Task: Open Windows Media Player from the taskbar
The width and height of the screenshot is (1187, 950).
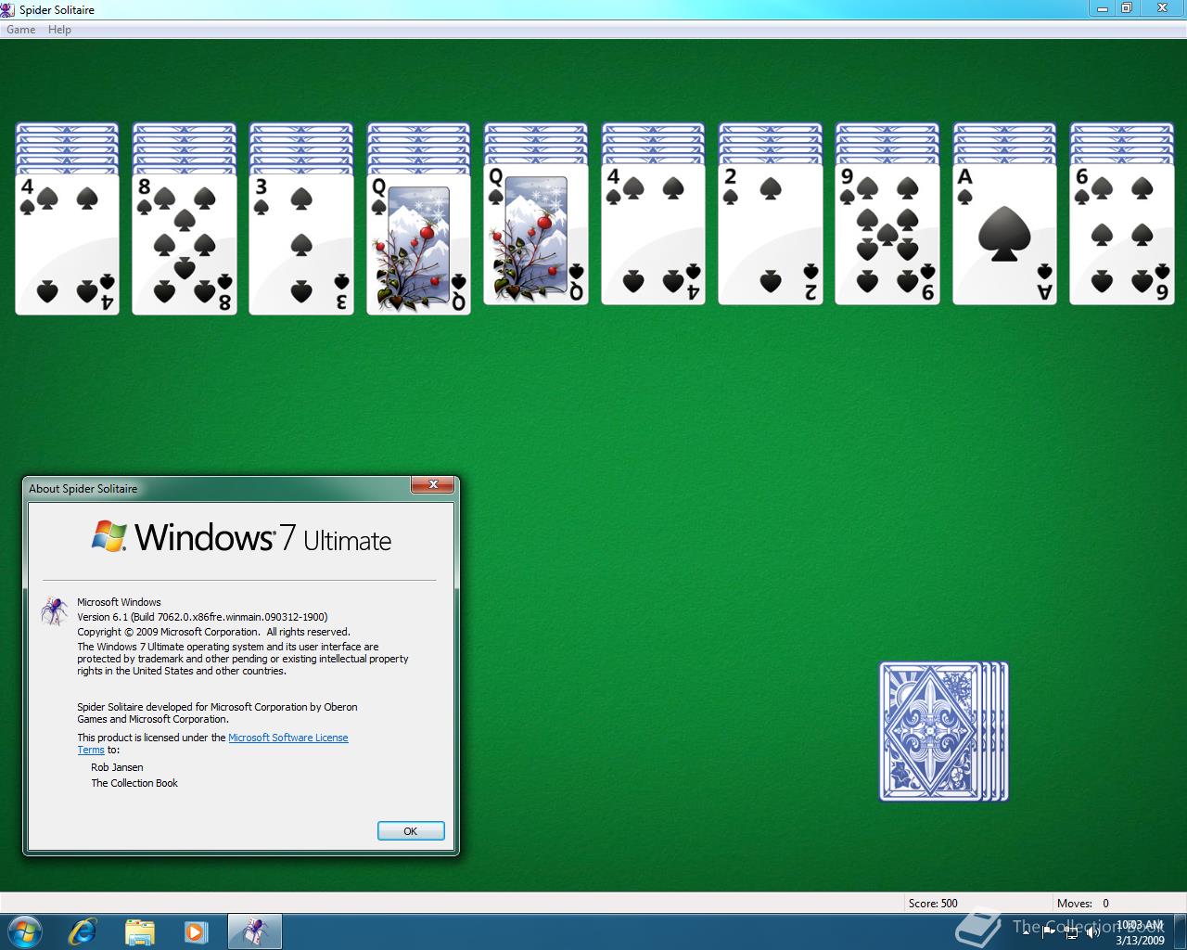Action: [196, 931]
